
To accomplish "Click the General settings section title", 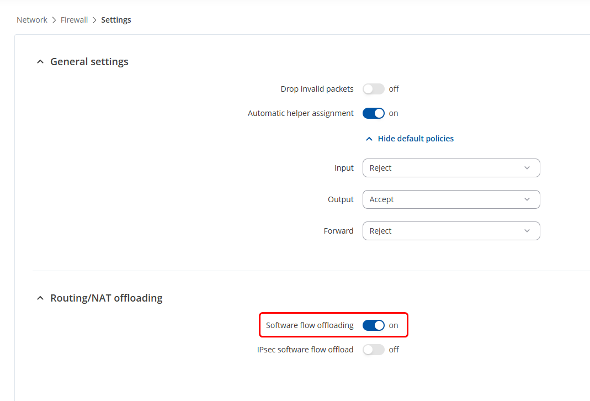I will click(89, 62).
